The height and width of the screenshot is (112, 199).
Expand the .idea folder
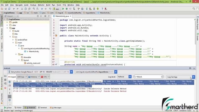(7, 25)
